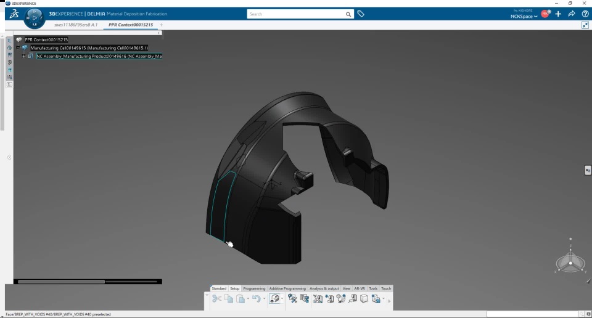Open the Touch tab
Screen dimensions: 592x318
[x=386, y=288]
